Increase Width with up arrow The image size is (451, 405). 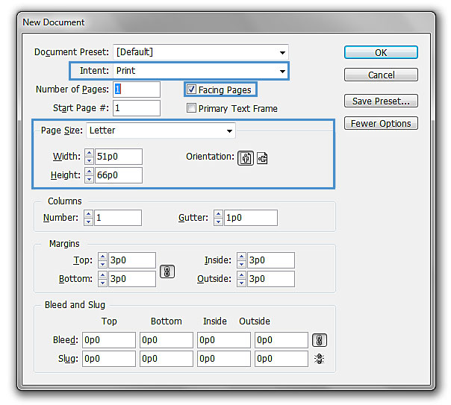coord(89,153)
